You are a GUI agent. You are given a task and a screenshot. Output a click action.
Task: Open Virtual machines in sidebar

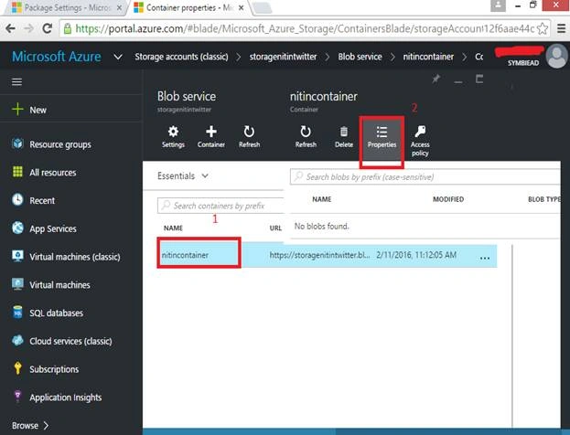(x=51, y=285)
